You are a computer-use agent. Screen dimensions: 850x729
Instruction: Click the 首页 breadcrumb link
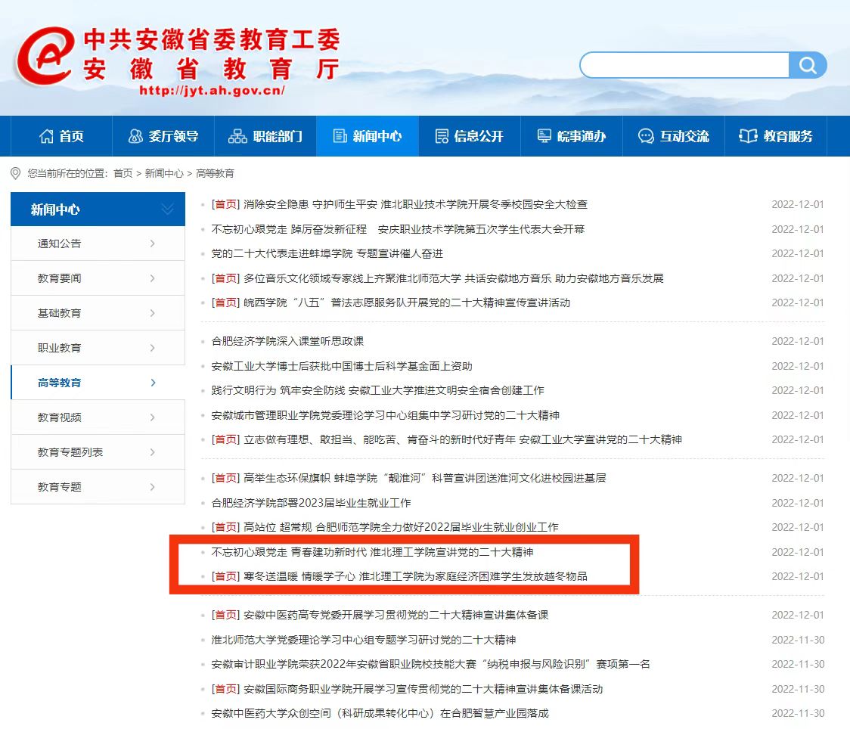click(123, 173)
